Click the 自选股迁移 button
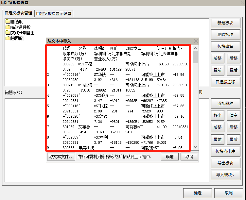The height and width of the screenshot is (200, 246). point(225,82)
